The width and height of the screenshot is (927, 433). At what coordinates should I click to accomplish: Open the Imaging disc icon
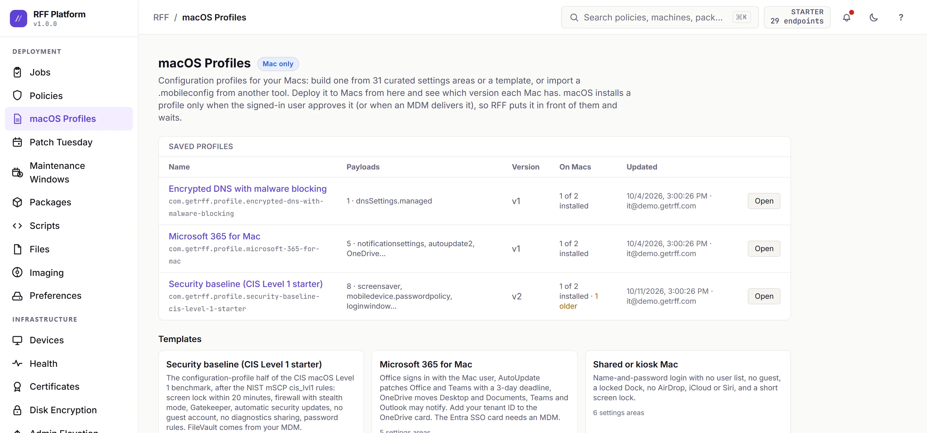(x=17, y=272)
